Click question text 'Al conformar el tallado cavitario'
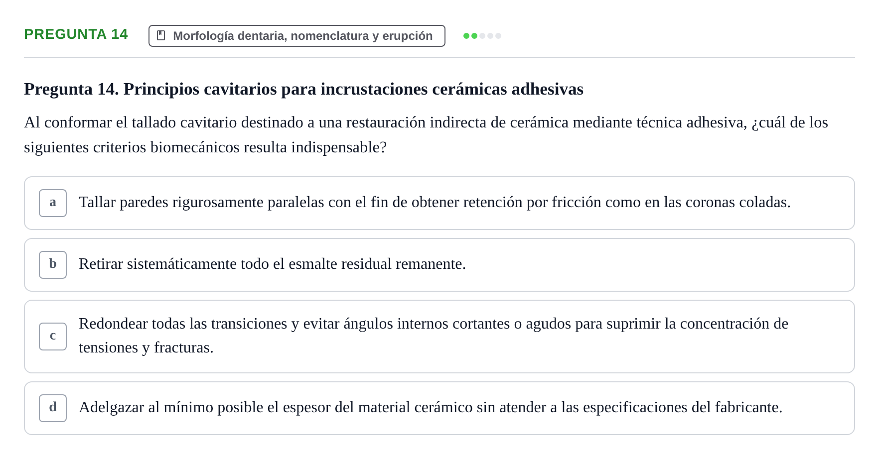 pyautogui.click(x=426, y=135)
